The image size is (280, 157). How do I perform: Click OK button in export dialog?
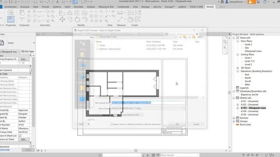(177, 124)
